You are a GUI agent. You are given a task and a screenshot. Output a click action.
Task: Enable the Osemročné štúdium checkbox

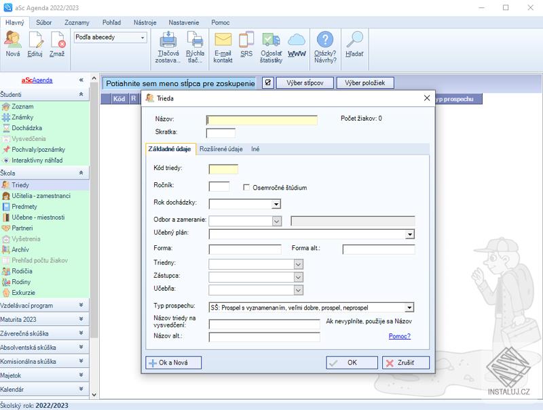click(x=248, y=188)
